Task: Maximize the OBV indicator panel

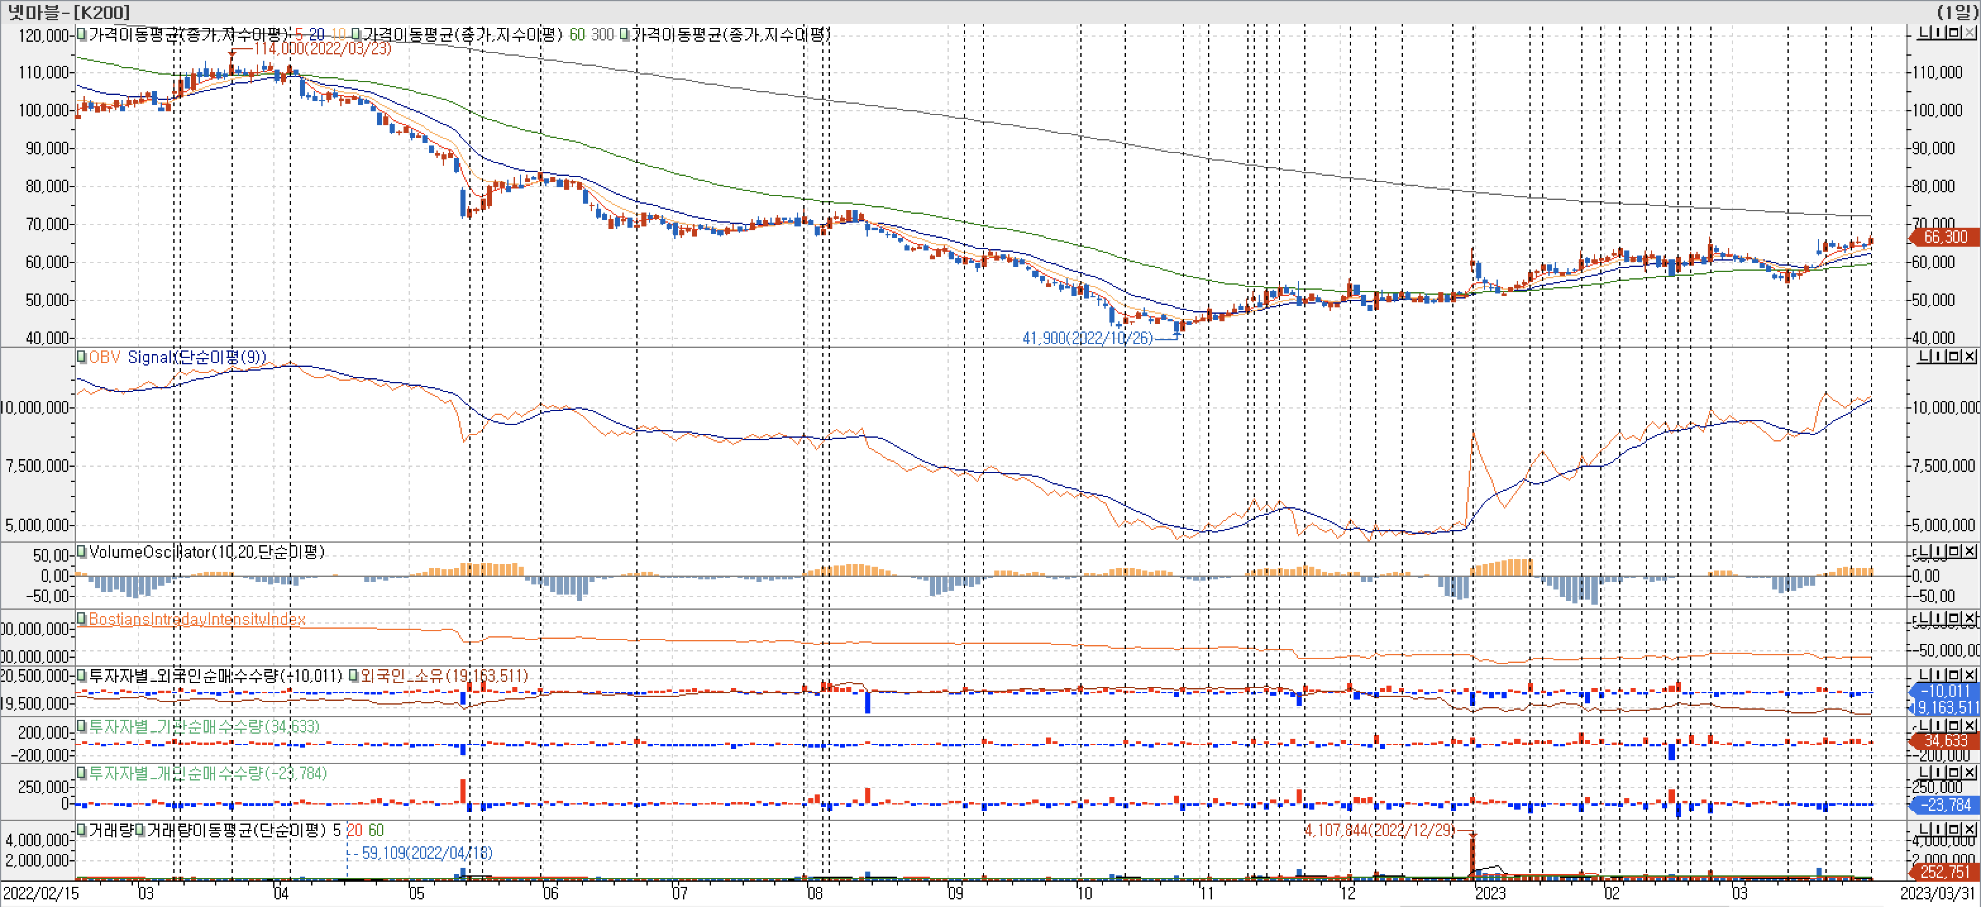Action: pos(1954,356)
